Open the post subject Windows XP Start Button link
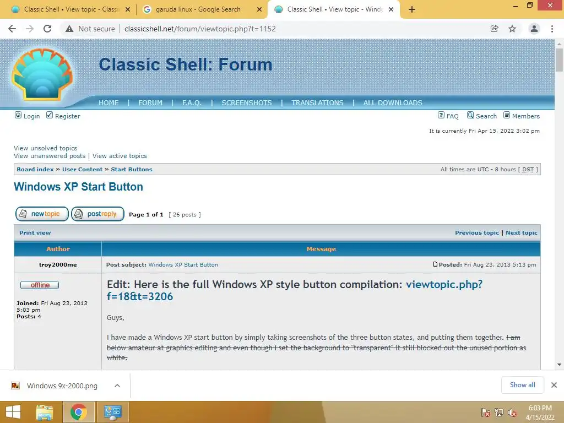The width and height of the screenshot is (564, 423). click(183, 265)
